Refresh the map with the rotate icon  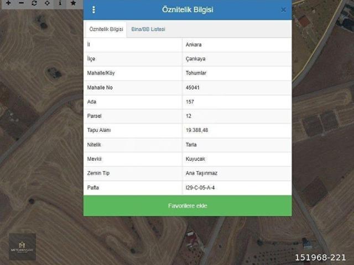(34, 3)
